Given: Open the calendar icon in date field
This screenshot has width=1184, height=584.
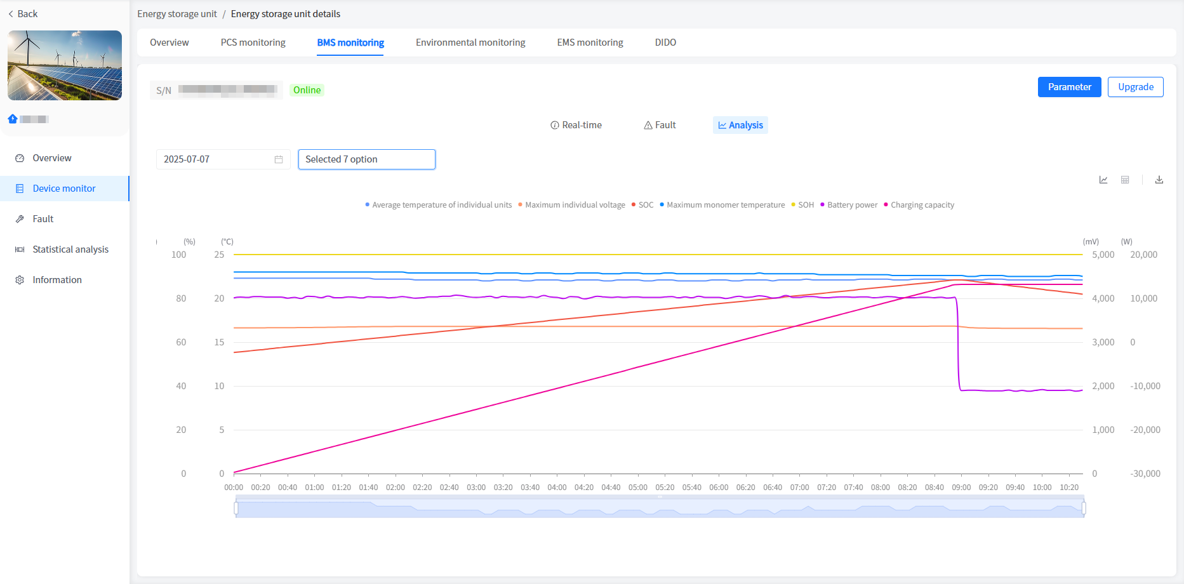Looking at the screenshot, I should tap(279, 159).
